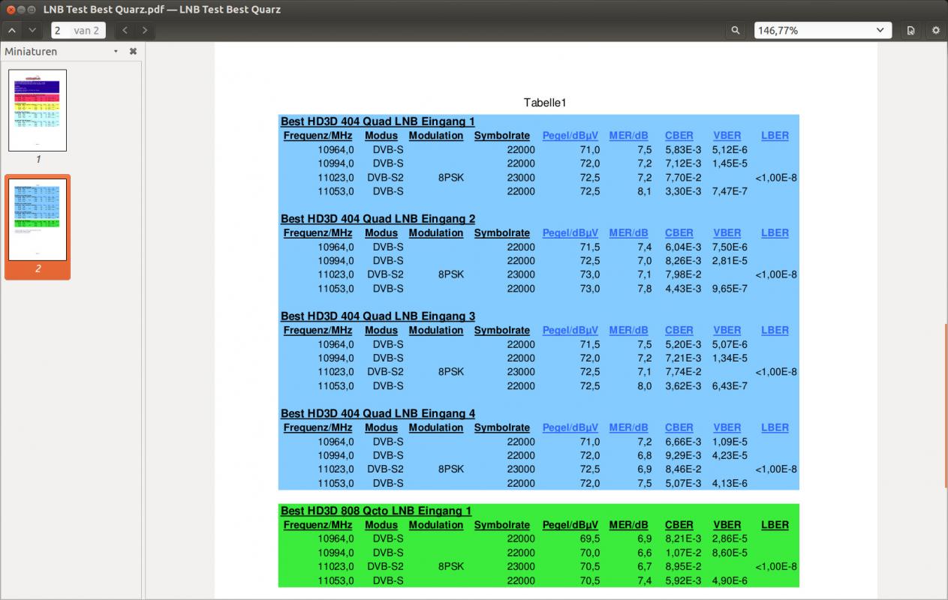
Task: Click CBER value '8,46E-2'
Action: pos(683,469)
